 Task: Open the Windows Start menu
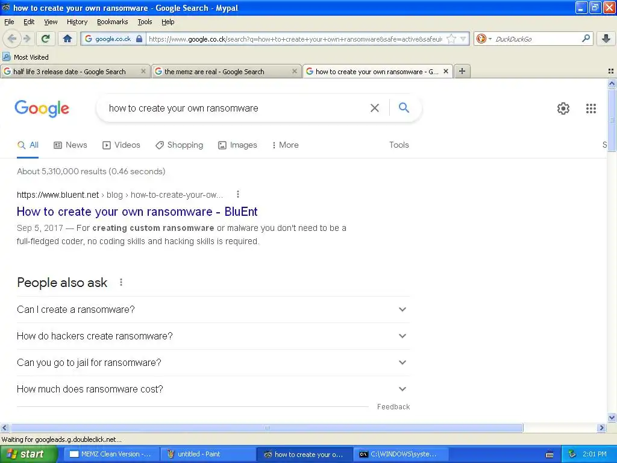pyautogui.click(x=28, y=454)
